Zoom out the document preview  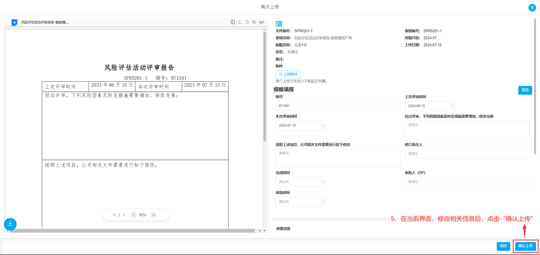click(x=134, y=215)
